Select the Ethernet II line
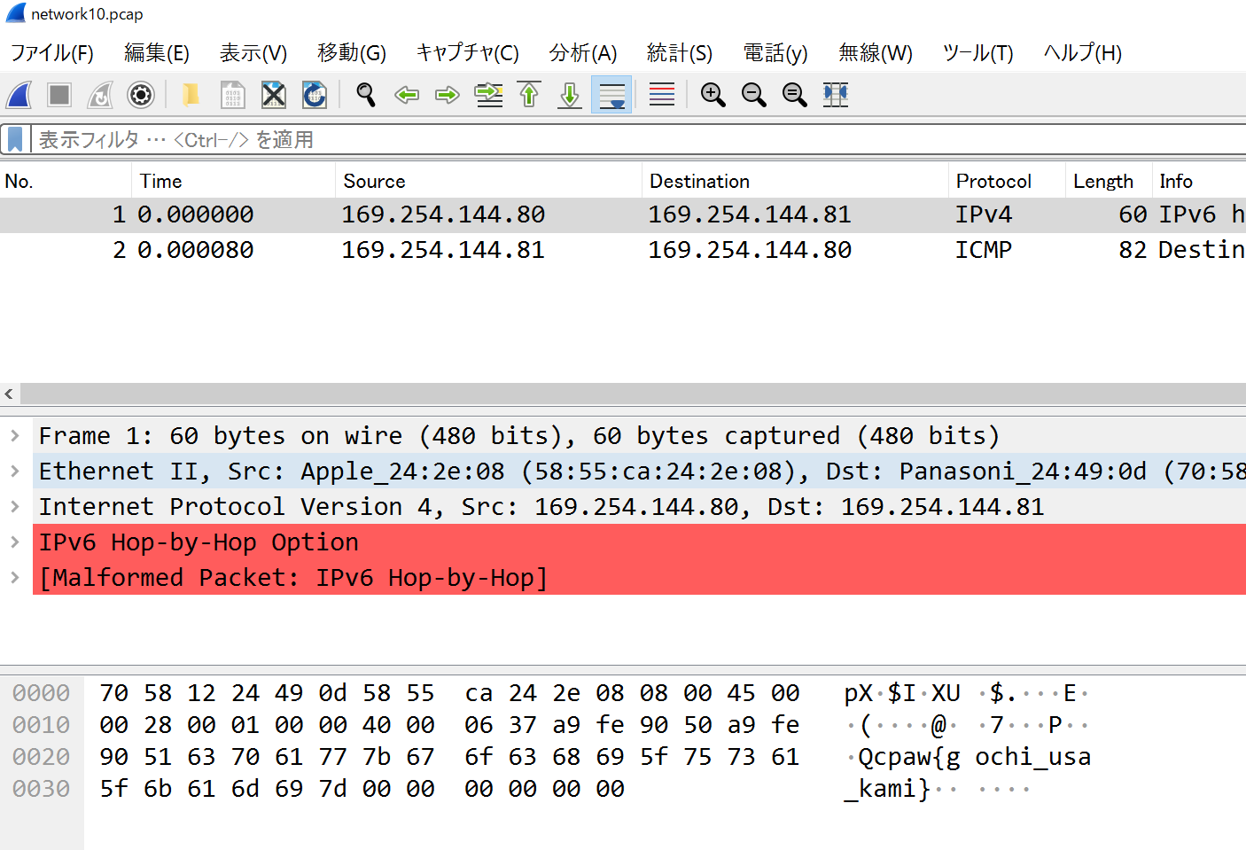 639,471
